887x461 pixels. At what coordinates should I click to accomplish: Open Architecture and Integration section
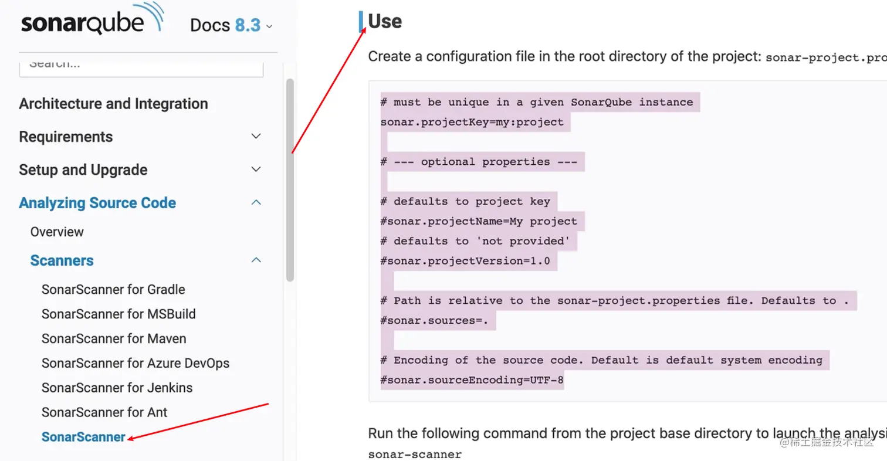tap(113, 104)
